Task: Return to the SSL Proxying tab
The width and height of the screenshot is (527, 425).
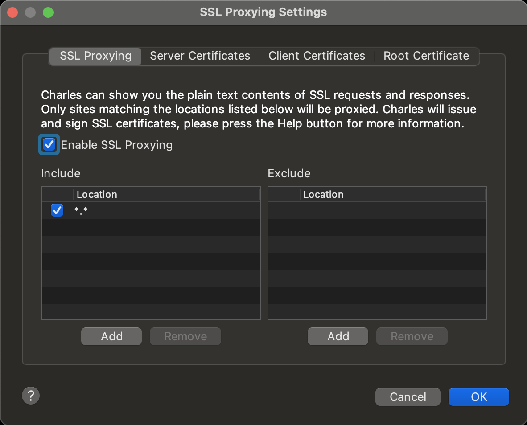Action: click(x=95, y=56)
